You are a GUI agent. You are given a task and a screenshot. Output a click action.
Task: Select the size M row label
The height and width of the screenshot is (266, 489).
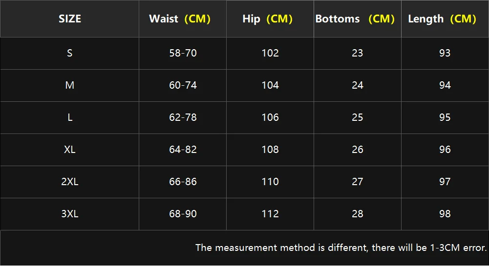coord(70,85)
